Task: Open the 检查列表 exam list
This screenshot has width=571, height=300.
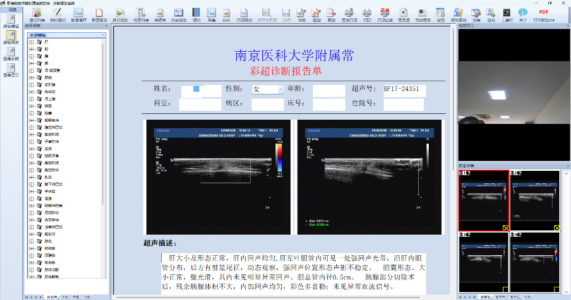Action: point(141,15)
